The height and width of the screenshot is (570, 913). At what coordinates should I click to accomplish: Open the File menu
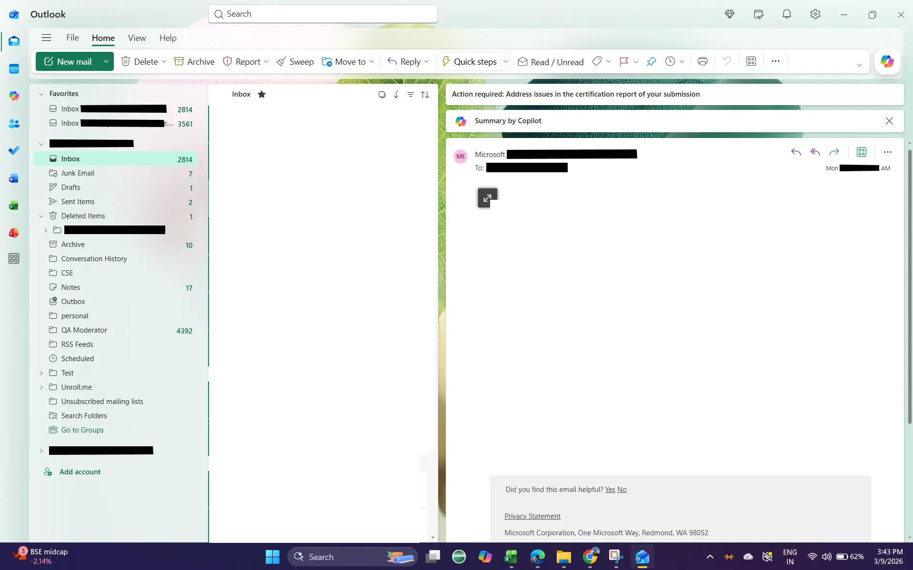(72, 38)
